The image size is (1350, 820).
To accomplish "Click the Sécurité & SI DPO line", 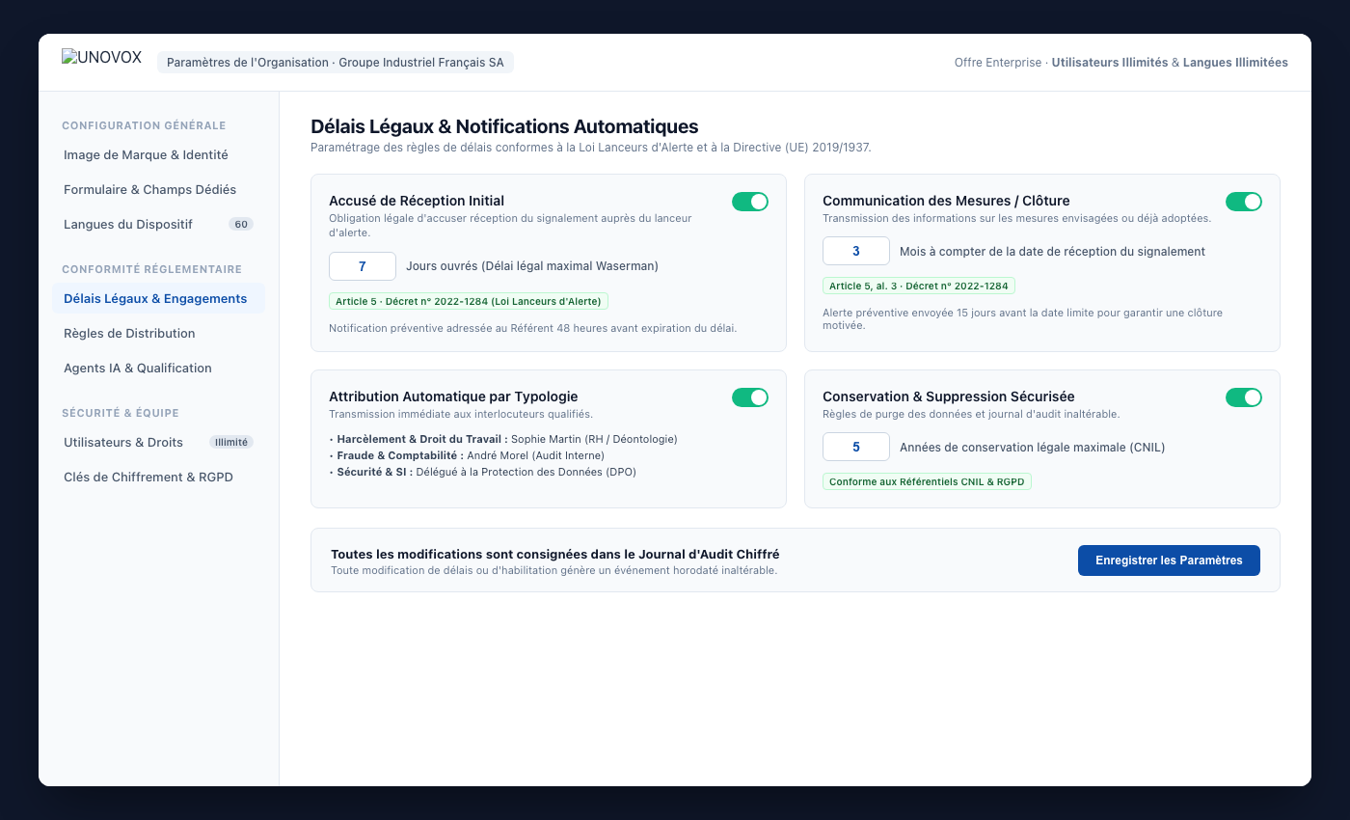I will pyautogui.click(x=482, y=472).
